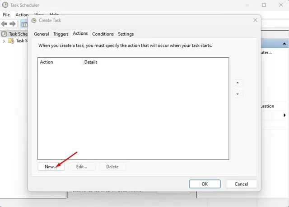The width and height of the screenshot is (289, 207).
Task: Move action up with arrow button
Action: (238, 83)
